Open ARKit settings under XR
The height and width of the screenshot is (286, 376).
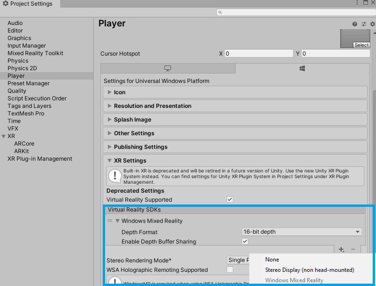21,151
